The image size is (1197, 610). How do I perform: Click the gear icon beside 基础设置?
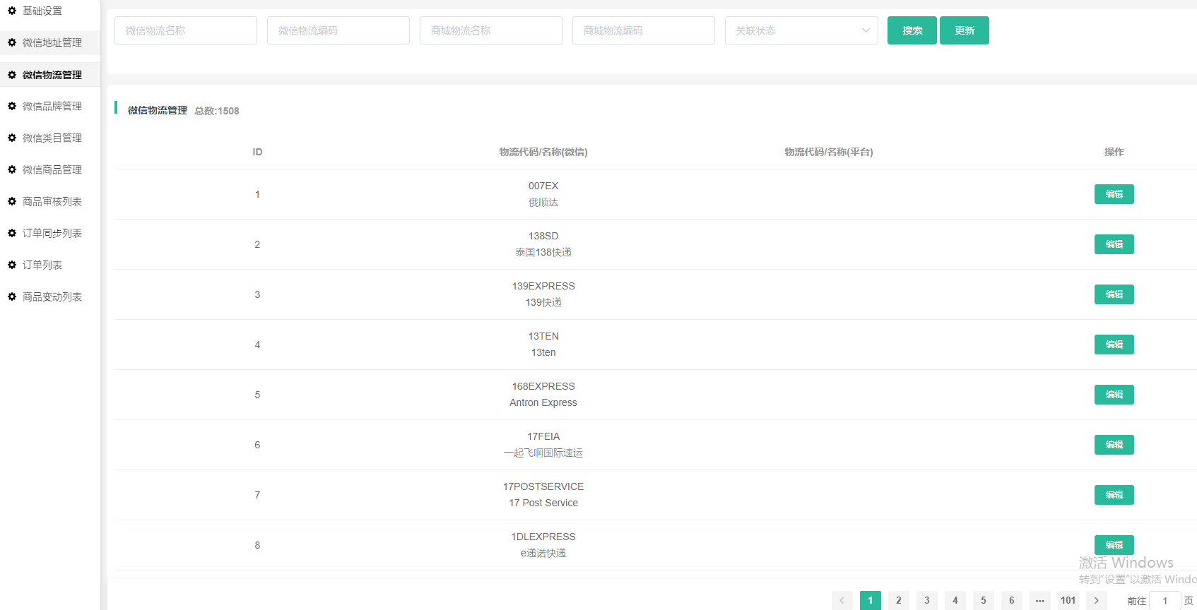[x=12, y=11]
